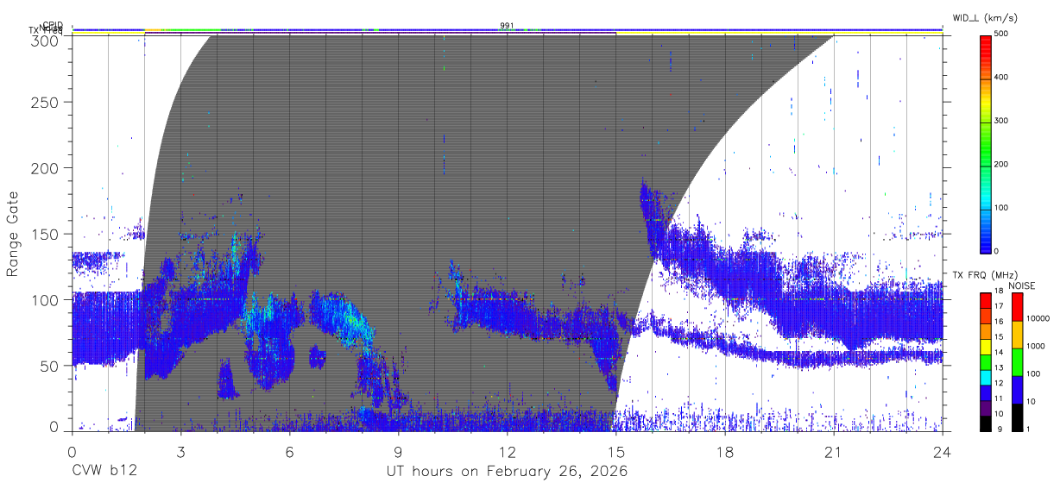Image resolution: width=1060 pixels, height=489 pixels.
Task: Click the '991' CPID value above the plot
Action: tap(507, 26)
